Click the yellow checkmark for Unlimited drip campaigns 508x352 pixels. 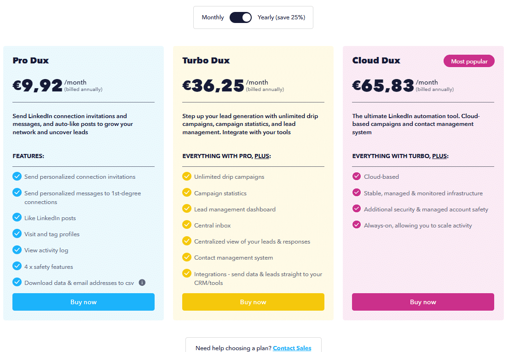(x=187, y=176)
